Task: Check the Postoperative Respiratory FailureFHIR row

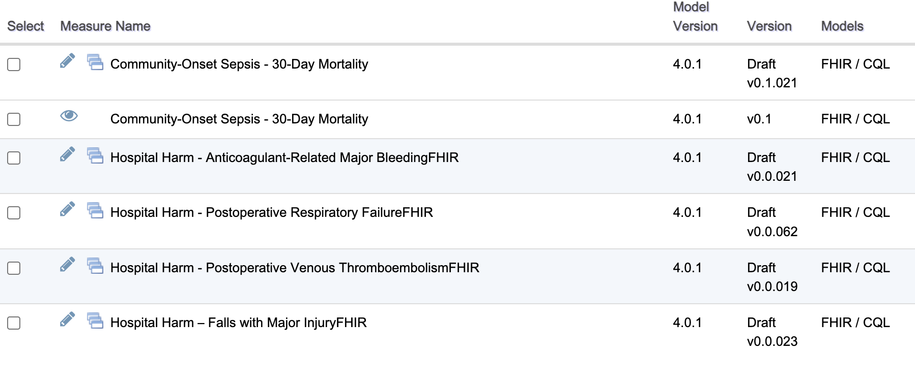Action: 14,213
